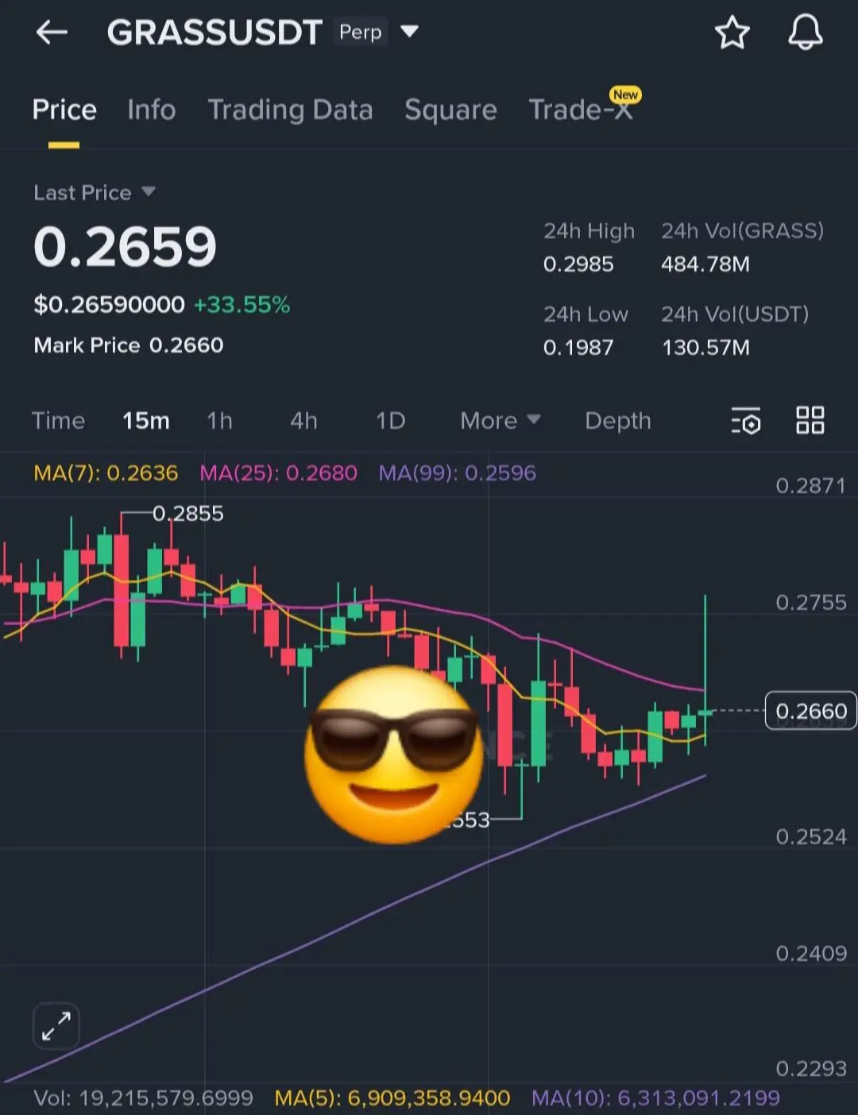This screenshot has height=1115, width=858.
Task: Expand chart to fullscreen
Action: (56, 1025)
